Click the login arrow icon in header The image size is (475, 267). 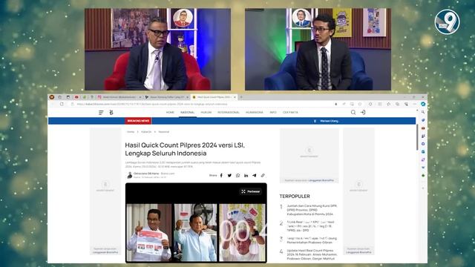pyautogui.click(x=363, y=112)
